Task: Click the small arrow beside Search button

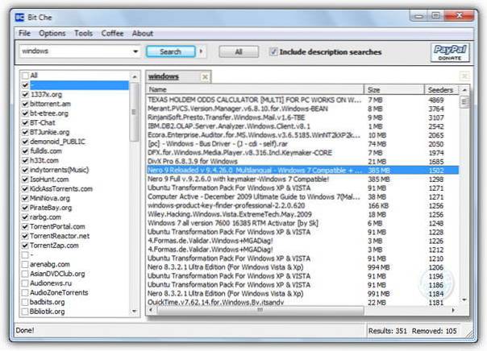Action: click(199, 52)
